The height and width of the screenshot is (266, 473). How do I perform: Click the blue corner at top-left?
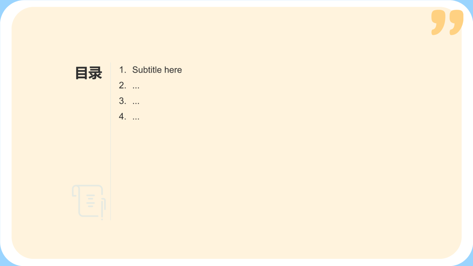pos(3,3)
